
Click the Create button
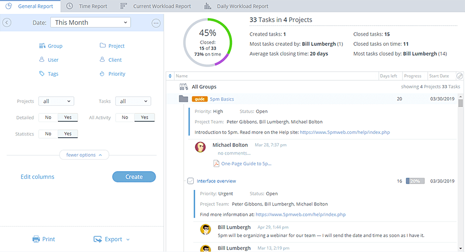tap(134, 177)
